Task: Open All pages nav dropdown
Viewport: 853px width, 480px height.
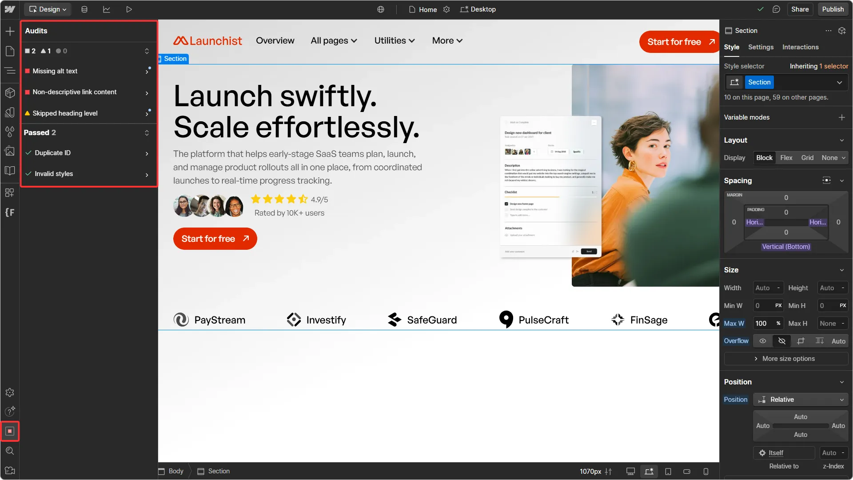Action: 334,41
